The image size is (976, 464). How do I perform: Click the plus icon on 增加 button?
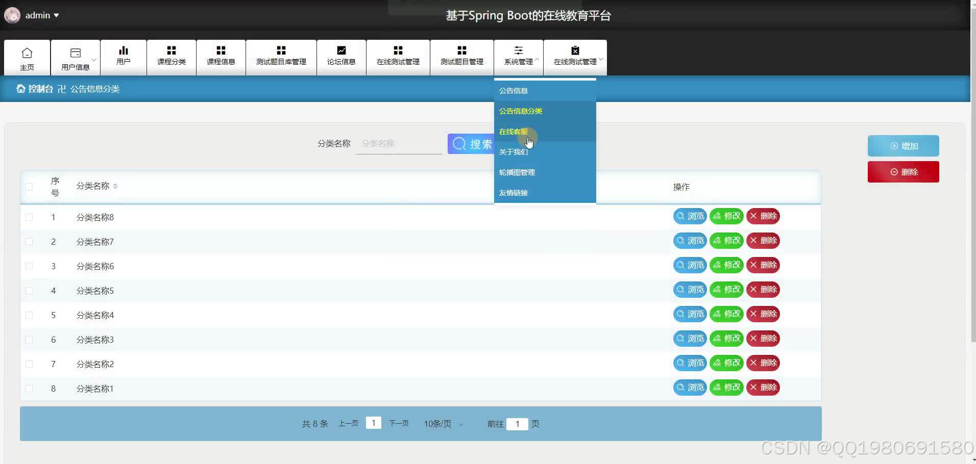pos(894,146)
